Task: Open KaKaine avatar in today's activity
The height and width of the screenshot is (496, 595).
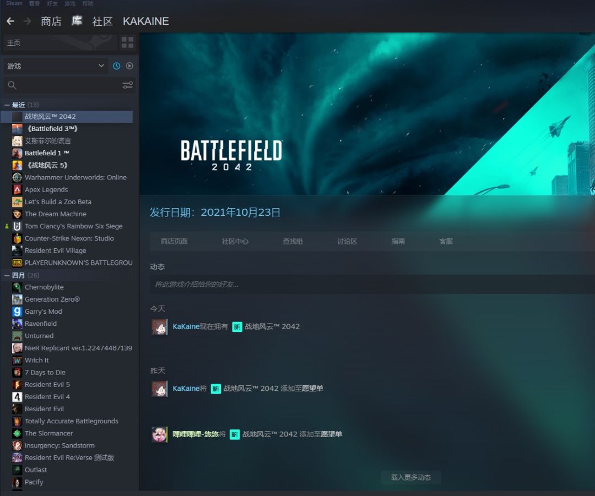Action: point(160,326)
